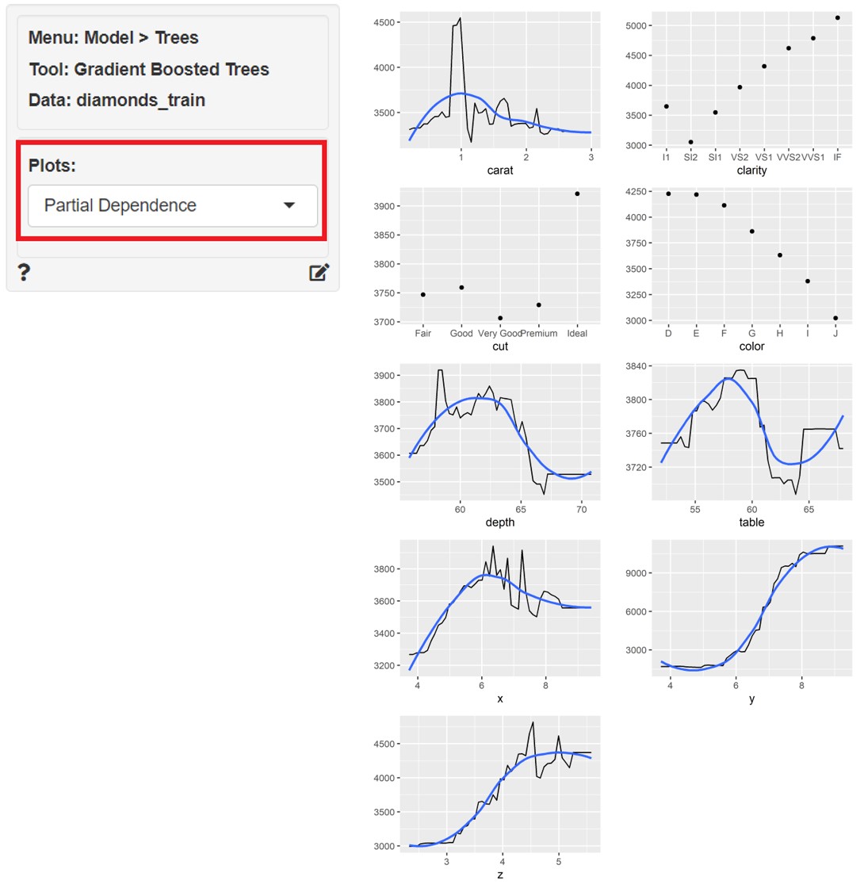
Task: Click the edit report pencil icon
Action: (x=319, y=274)
